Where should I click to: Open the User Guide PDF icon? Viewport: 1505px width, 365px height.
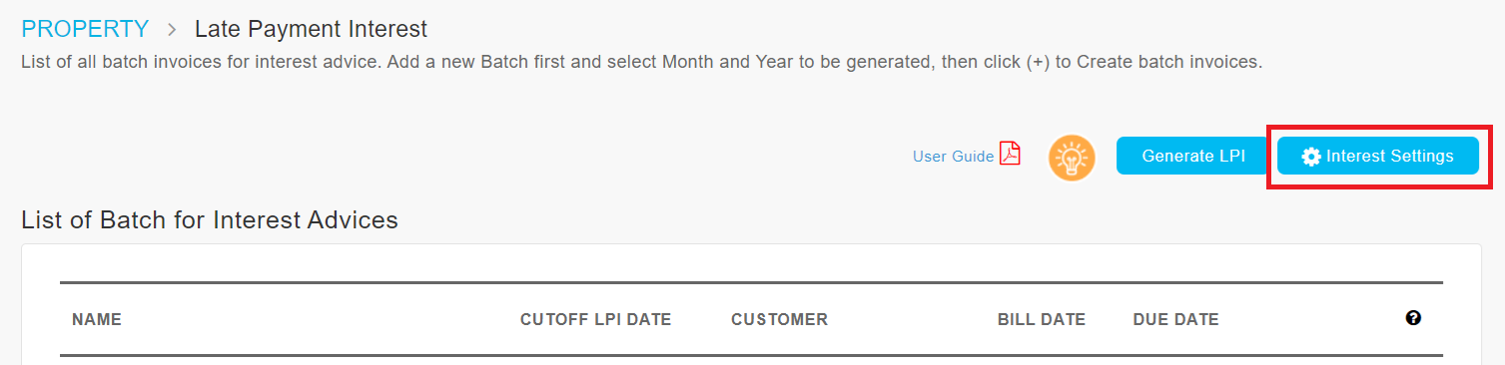(x=1010, y=156)
